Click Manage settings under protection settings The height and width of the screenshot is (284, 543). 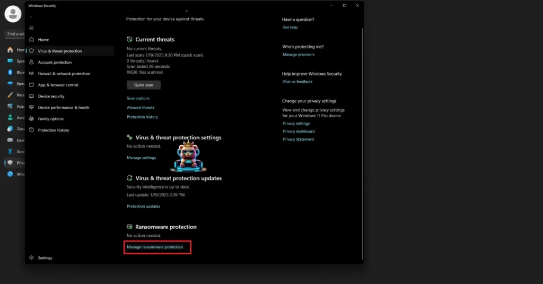point(141,158)
